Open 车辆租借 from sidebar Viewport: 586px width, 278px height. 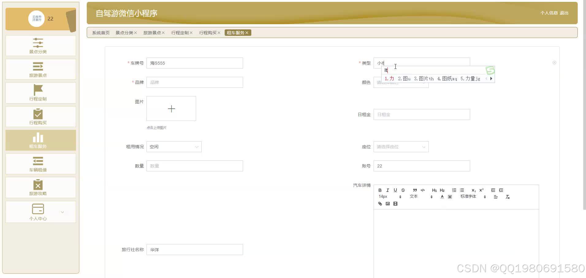pos(41,164)
